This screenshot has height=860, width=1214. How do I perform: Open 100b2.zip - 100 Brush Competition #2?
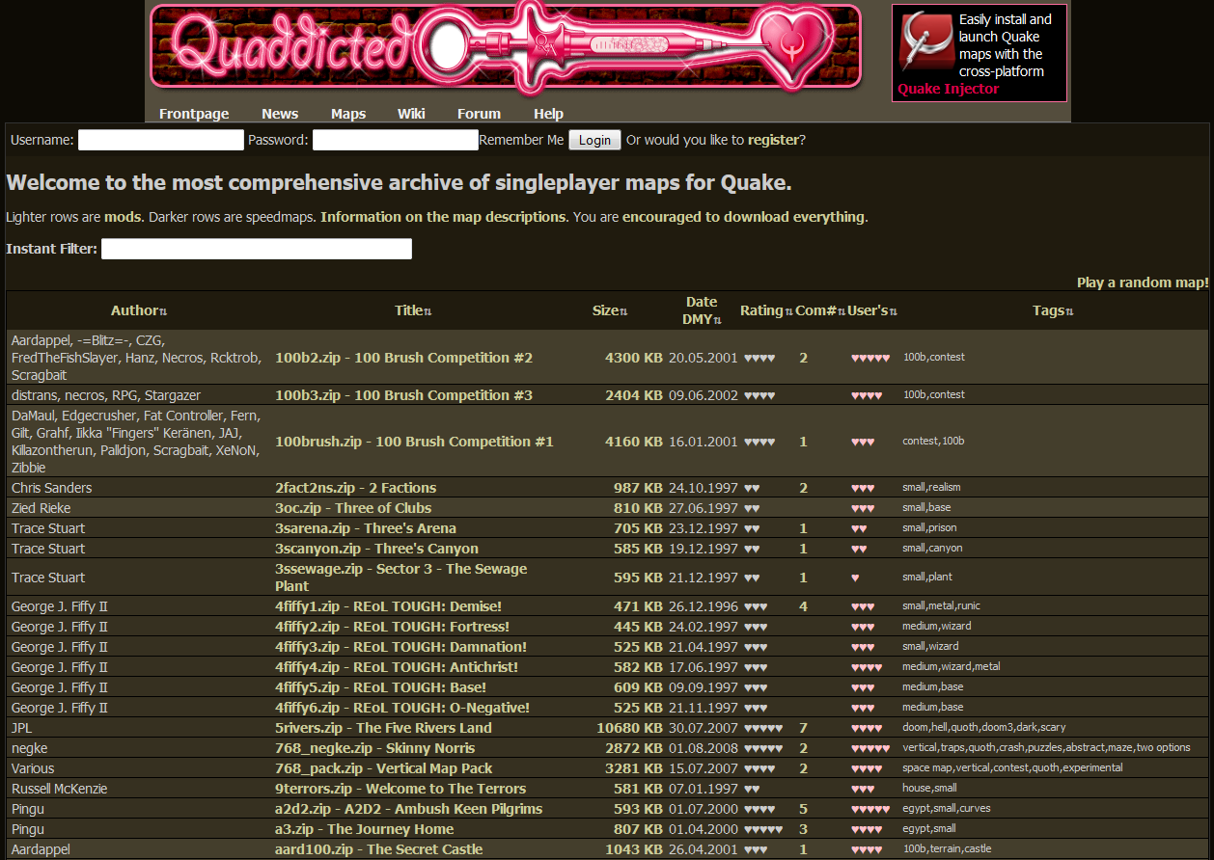403,358
